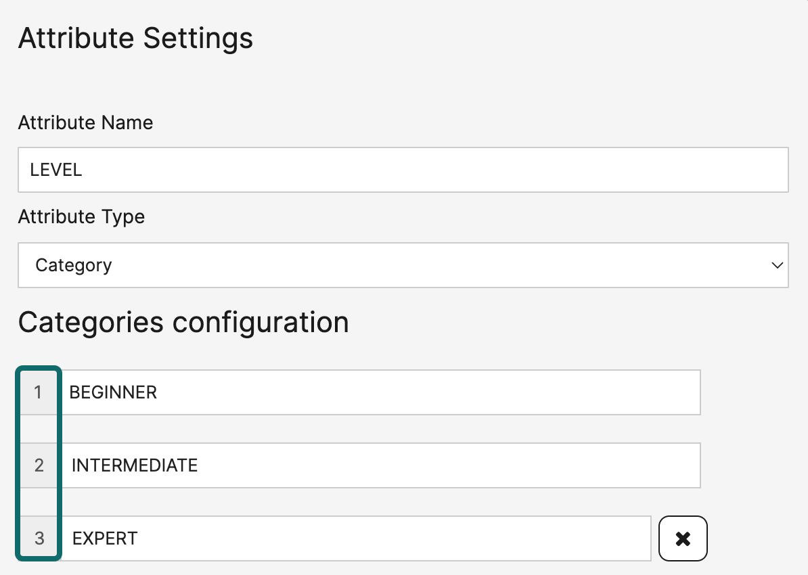Viewport: 808px width, 575px height.
Task: Click the Attribute Type label
Action: pos(81,217)
